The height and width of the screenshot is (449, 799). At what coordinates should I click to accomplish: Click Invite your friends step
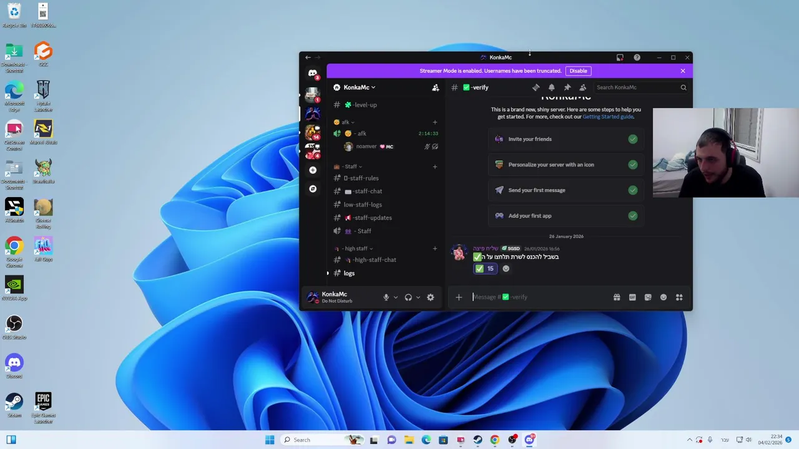566,139
